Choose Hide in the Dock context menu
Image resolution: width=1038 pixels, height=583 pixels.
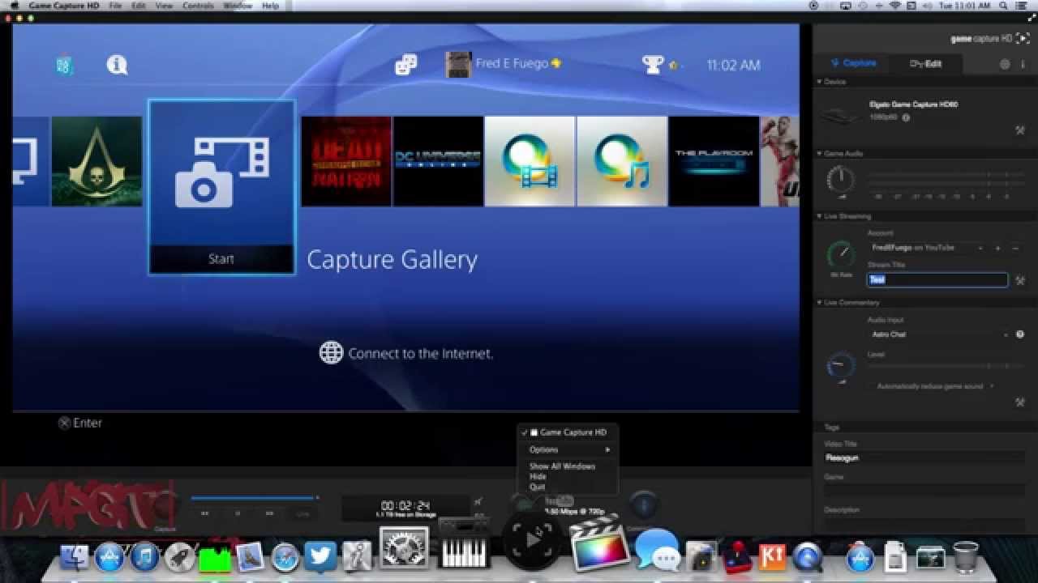[568, 477]
